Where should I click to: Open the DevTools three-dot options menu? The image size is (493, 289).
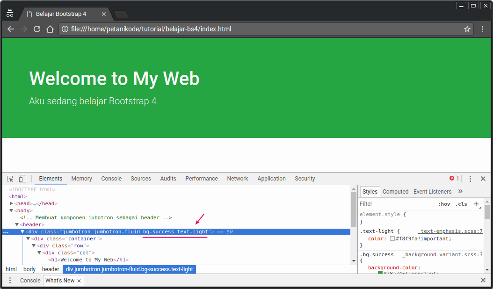click(470, 179)
